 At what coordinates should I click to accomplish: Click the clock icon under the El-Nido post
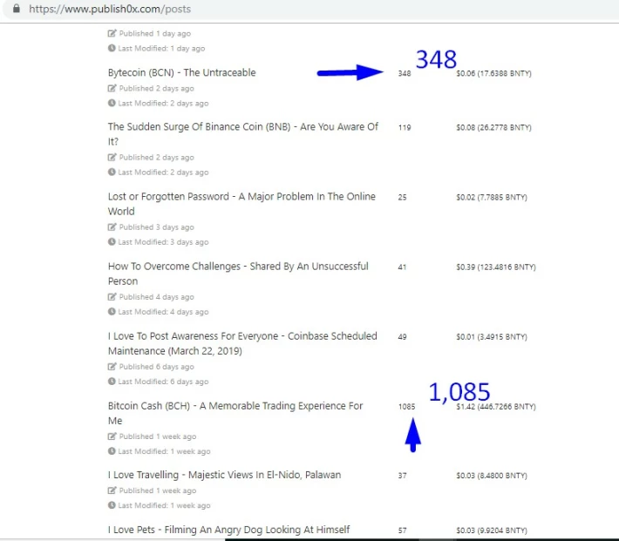(x=112, y=505)
